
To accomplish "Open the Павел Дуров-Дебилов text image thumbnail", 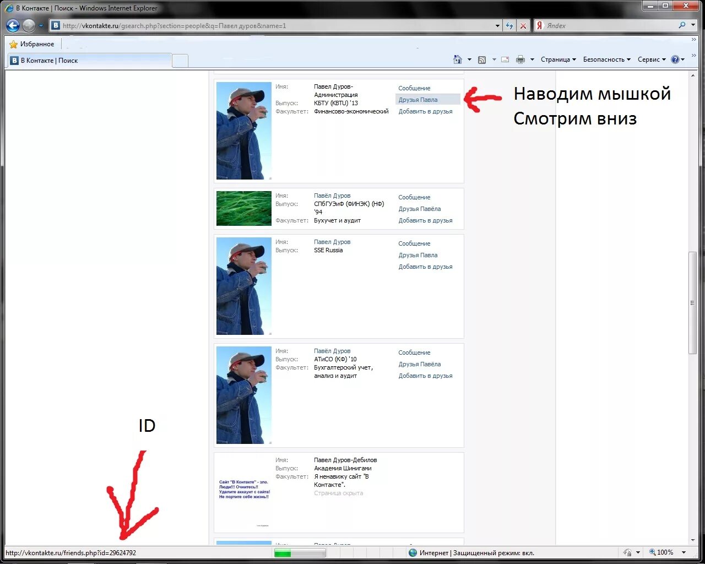I will 244,492.
